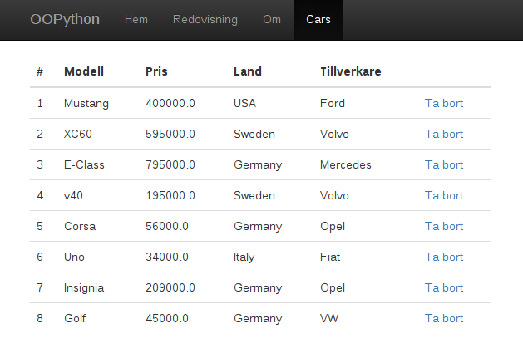This screenshot has width=523, height=358.
Task: Click Ta bort for the Golf row
Action: (444, 318)
